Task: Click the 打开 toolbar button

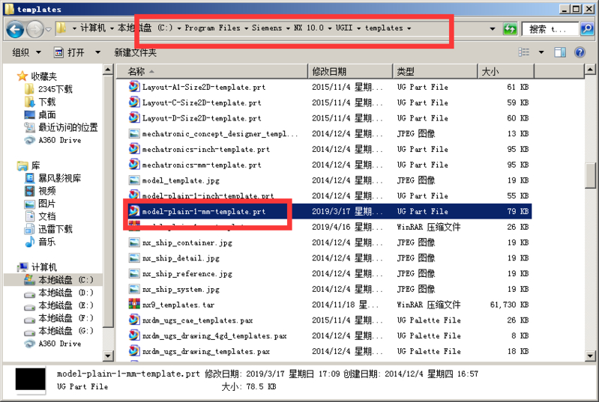Action: pos(70,52)
